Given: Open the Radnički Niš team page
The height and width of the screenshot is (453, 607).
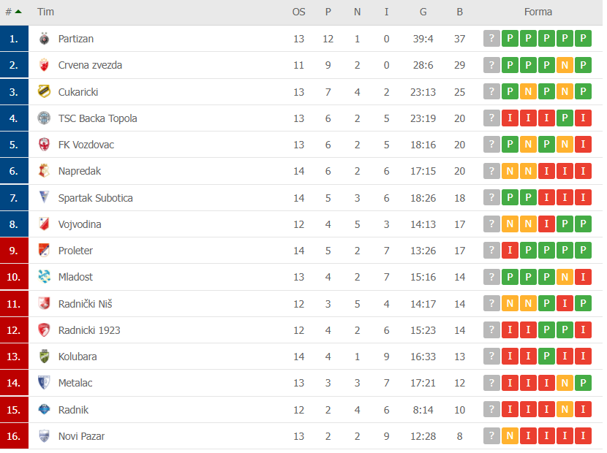Looking at the screenshot, I should 86,303.
